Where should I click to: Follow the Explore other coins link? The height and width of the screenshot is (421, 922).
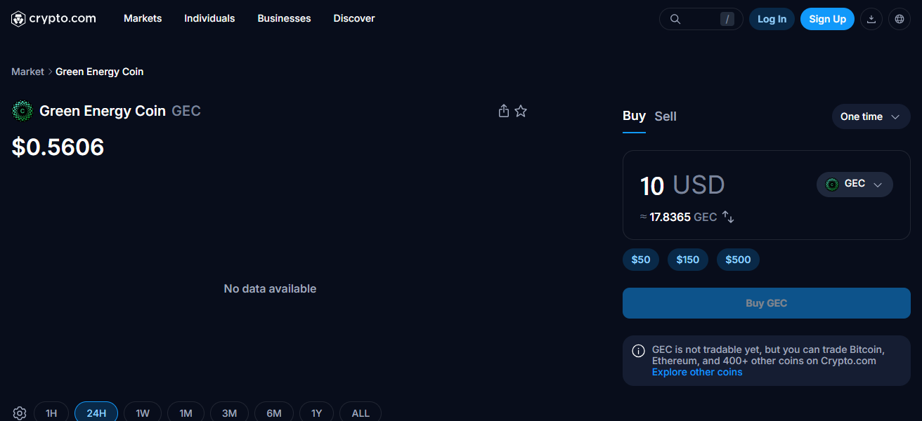coord(697,372)
